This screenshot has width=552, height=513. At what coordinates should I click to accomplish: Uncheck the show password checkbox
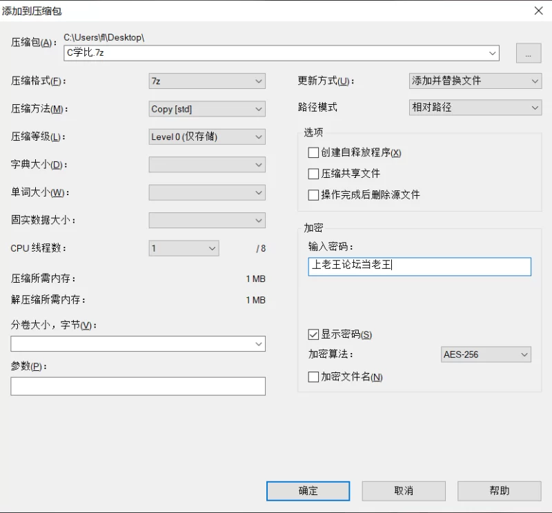pos(313,334)
